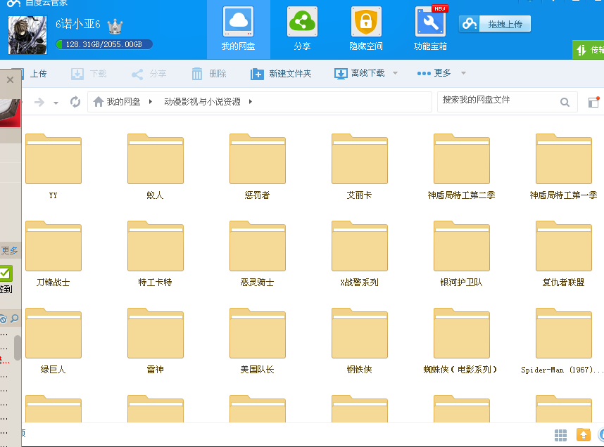Viewport: 604px width, 447px height.
Task: Click the side panel scrollbar
Action: coord(18,347)
